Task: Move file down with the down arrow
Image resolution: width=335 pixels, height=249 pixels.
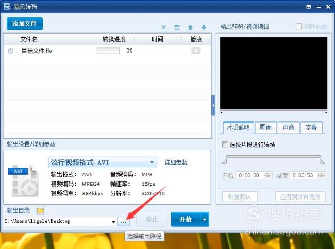Action: point(204,27)
